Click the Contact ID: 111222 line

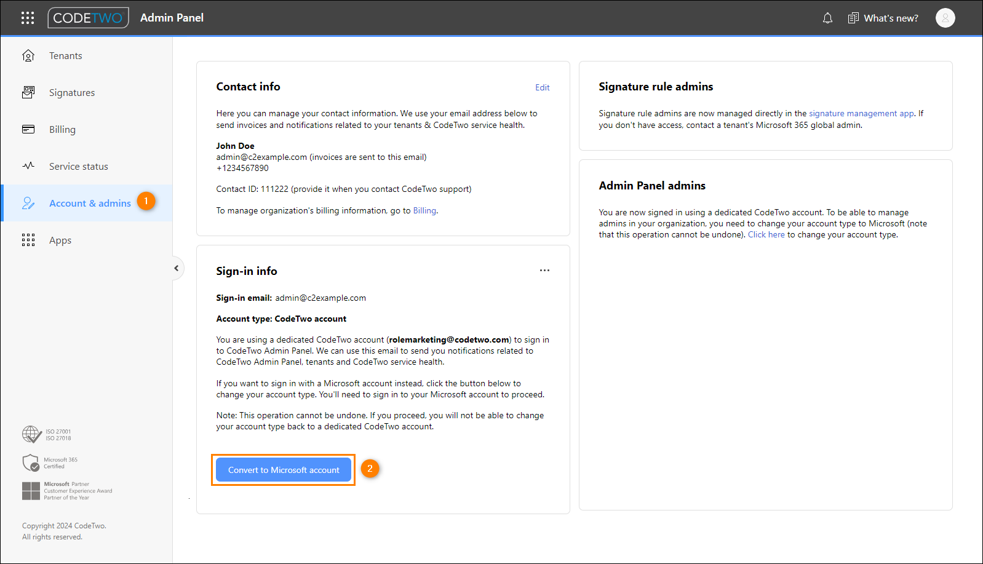pos(344,189)
